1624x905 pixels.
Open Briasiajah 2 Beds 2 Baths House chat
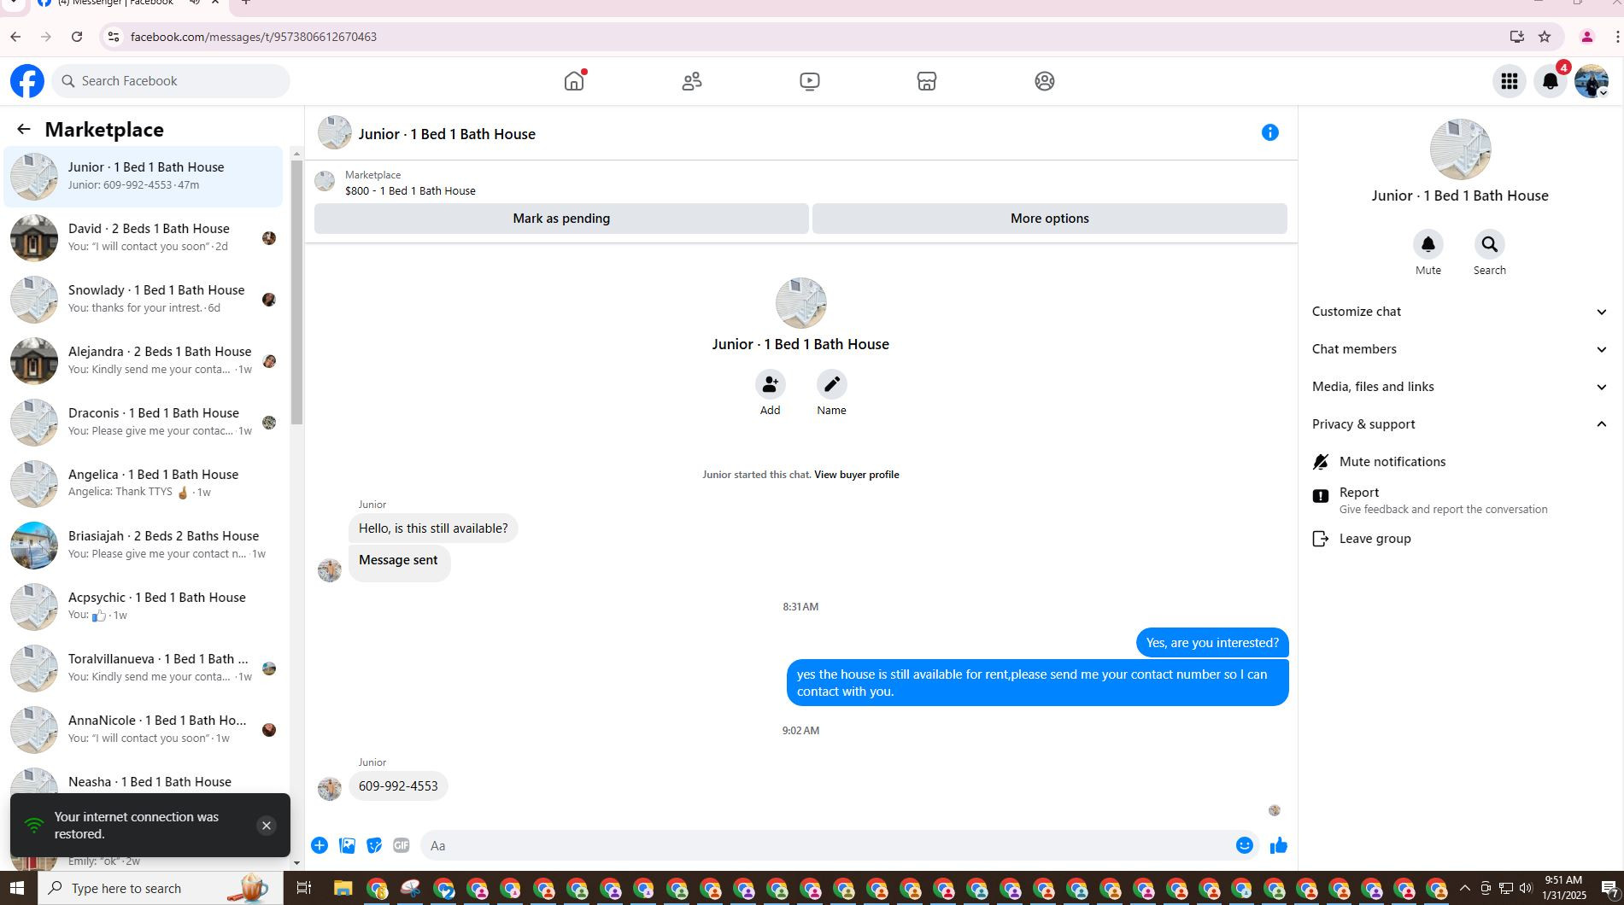pyautogui.click(x=144, y=545)
